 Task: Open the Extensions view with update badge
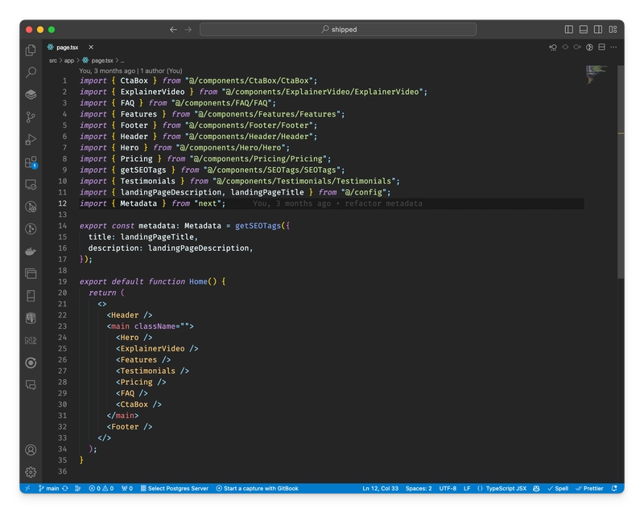31,162
